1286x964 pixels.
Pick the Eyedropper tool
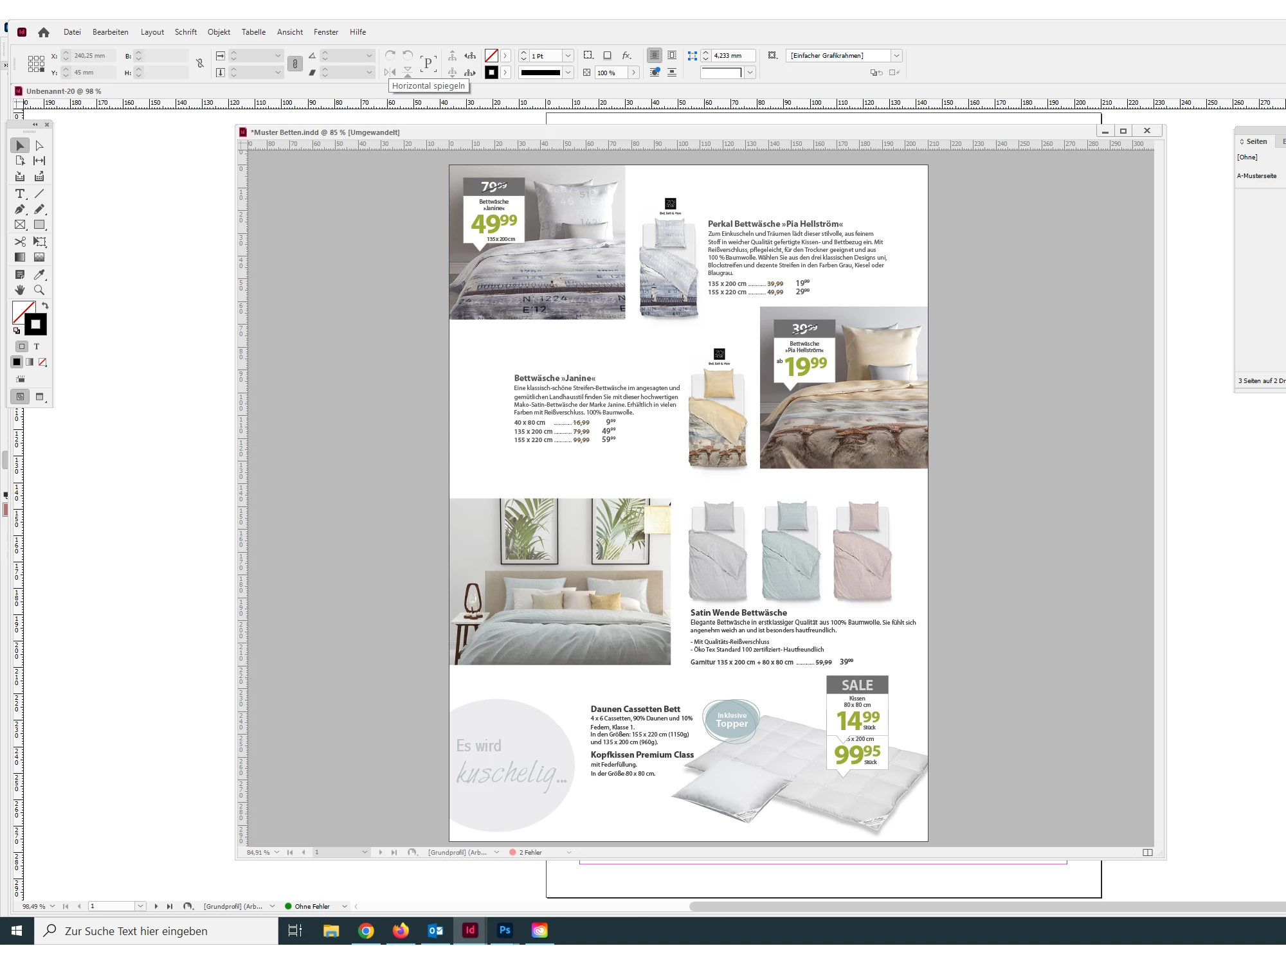tap(39, 274)
